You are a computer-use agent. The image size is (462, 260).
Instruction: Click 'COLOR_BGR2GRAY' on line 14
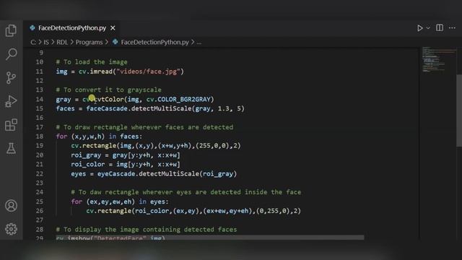(x=184, y=100)
